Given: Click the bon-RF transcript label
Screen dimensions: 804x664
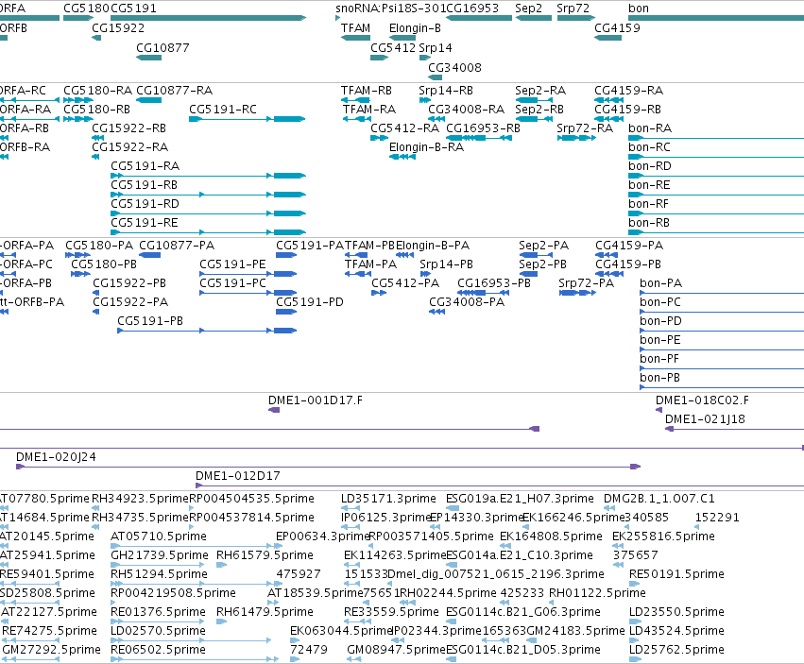Looking at the screenshot, I should click(x=649, y=204).
